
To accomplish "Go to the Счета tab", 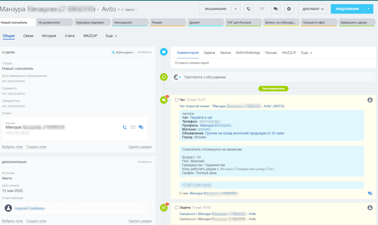I will click(70, 36).
